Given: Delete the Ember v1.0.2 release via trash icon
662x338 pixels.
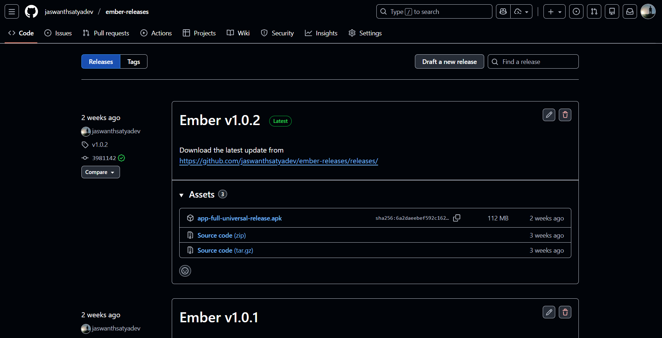Looking at the screenshot, I should [565, 115].
